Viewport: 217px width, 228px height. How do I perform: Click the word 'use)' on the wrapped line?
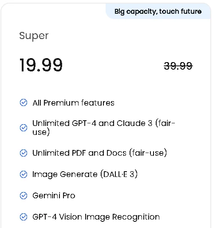coord(41,132)
